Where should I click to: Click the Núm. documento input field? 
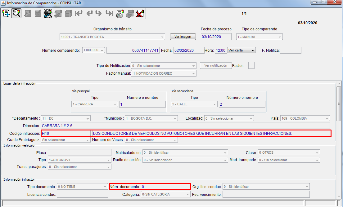coord(165,187)
